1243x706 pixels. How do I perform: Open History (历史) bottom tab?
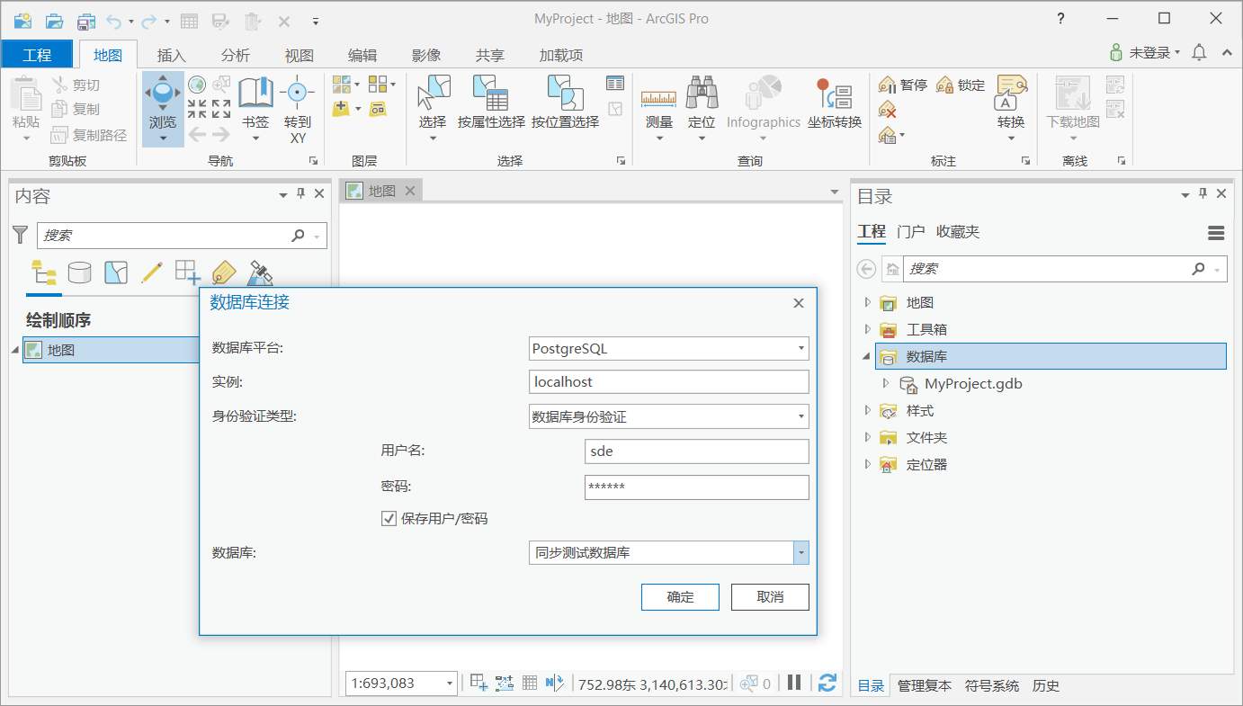[1046, 685]
